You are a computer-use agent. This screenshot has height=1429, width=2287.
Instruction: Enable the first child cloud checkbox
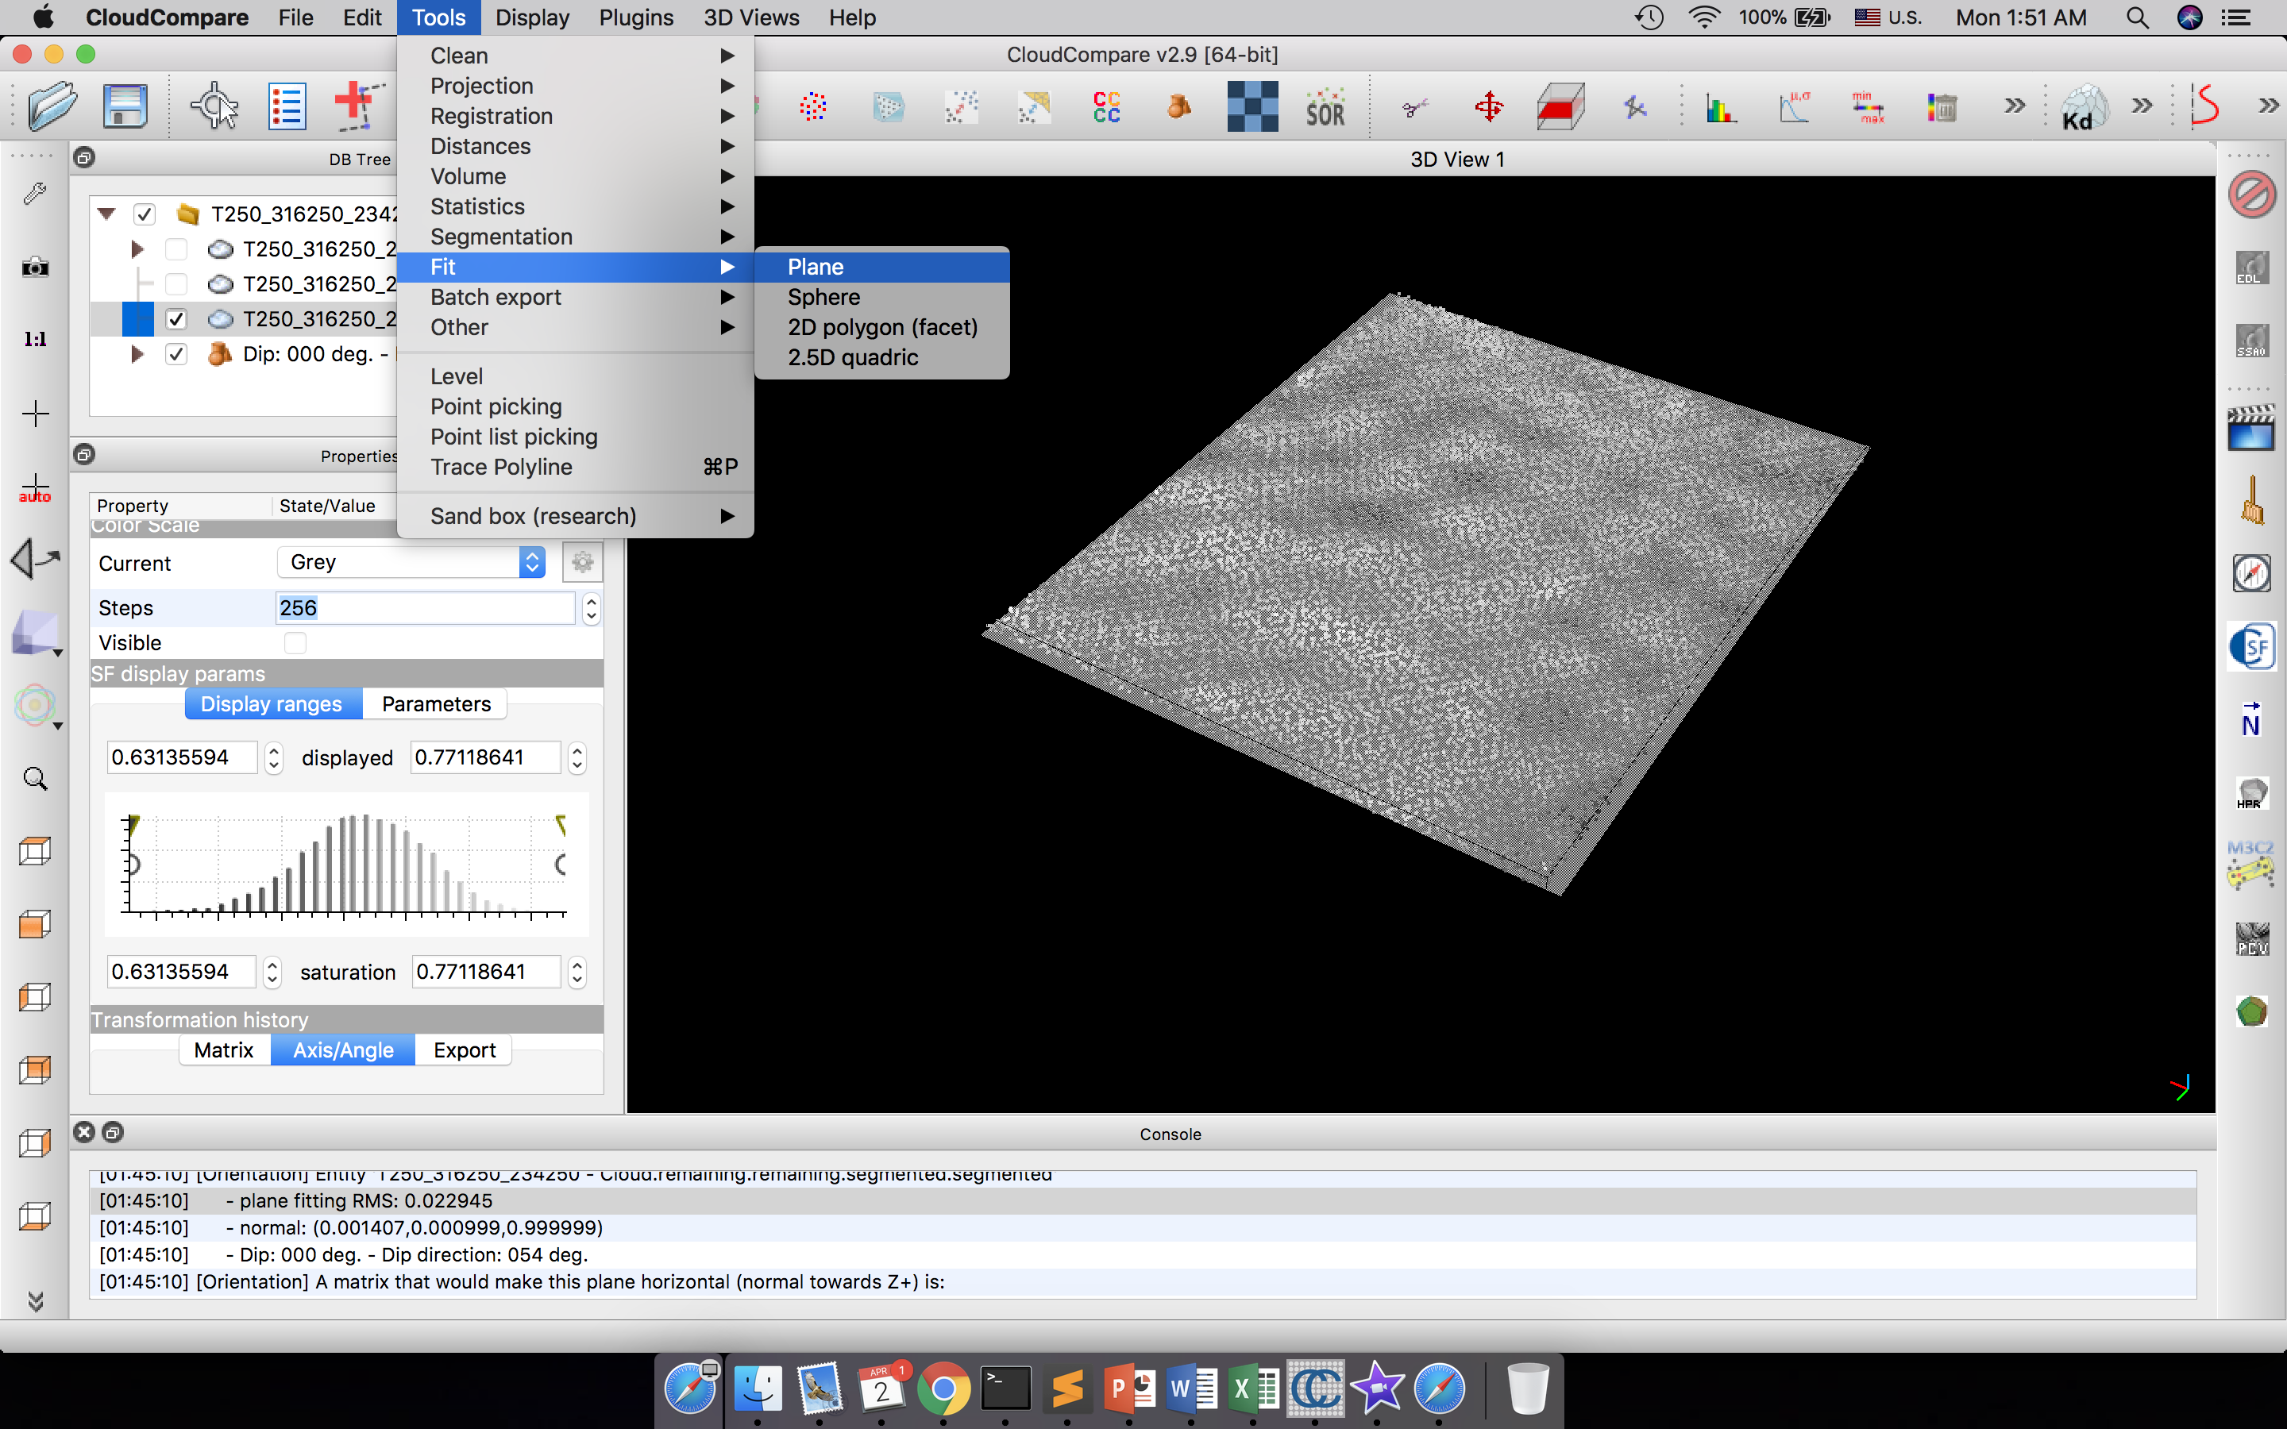(x=175, y=249)
